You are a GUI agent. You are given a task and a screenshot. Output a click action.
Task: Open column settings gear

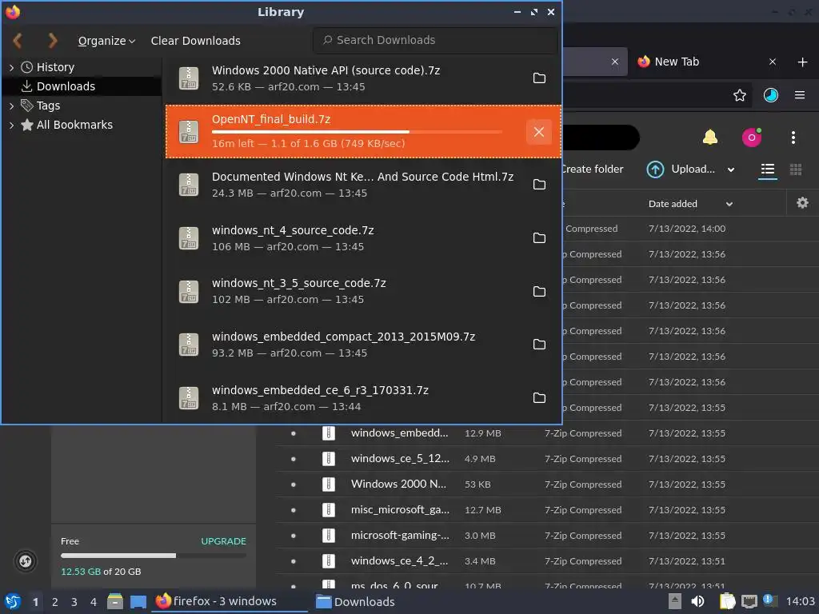(802, 203)
